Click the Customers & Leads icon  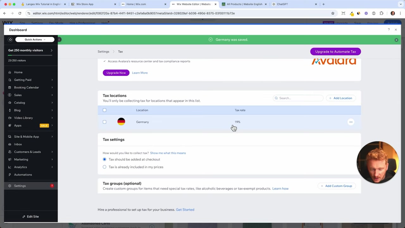point(10,152)
